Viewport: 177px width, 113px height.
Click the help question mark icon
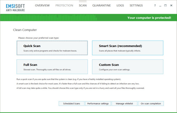click(x=155, y=5)
